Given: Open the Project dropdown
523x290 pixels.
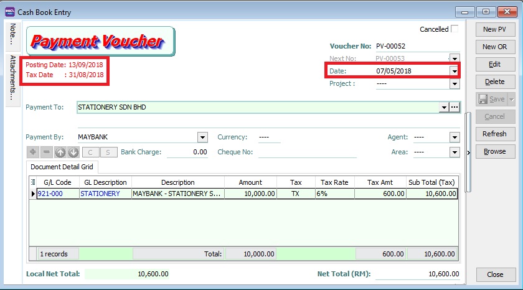Looking at the screenshot, I should 455,83.
